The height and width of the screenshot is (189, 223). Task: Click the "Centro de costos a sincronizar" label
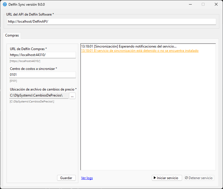[33, 69]
